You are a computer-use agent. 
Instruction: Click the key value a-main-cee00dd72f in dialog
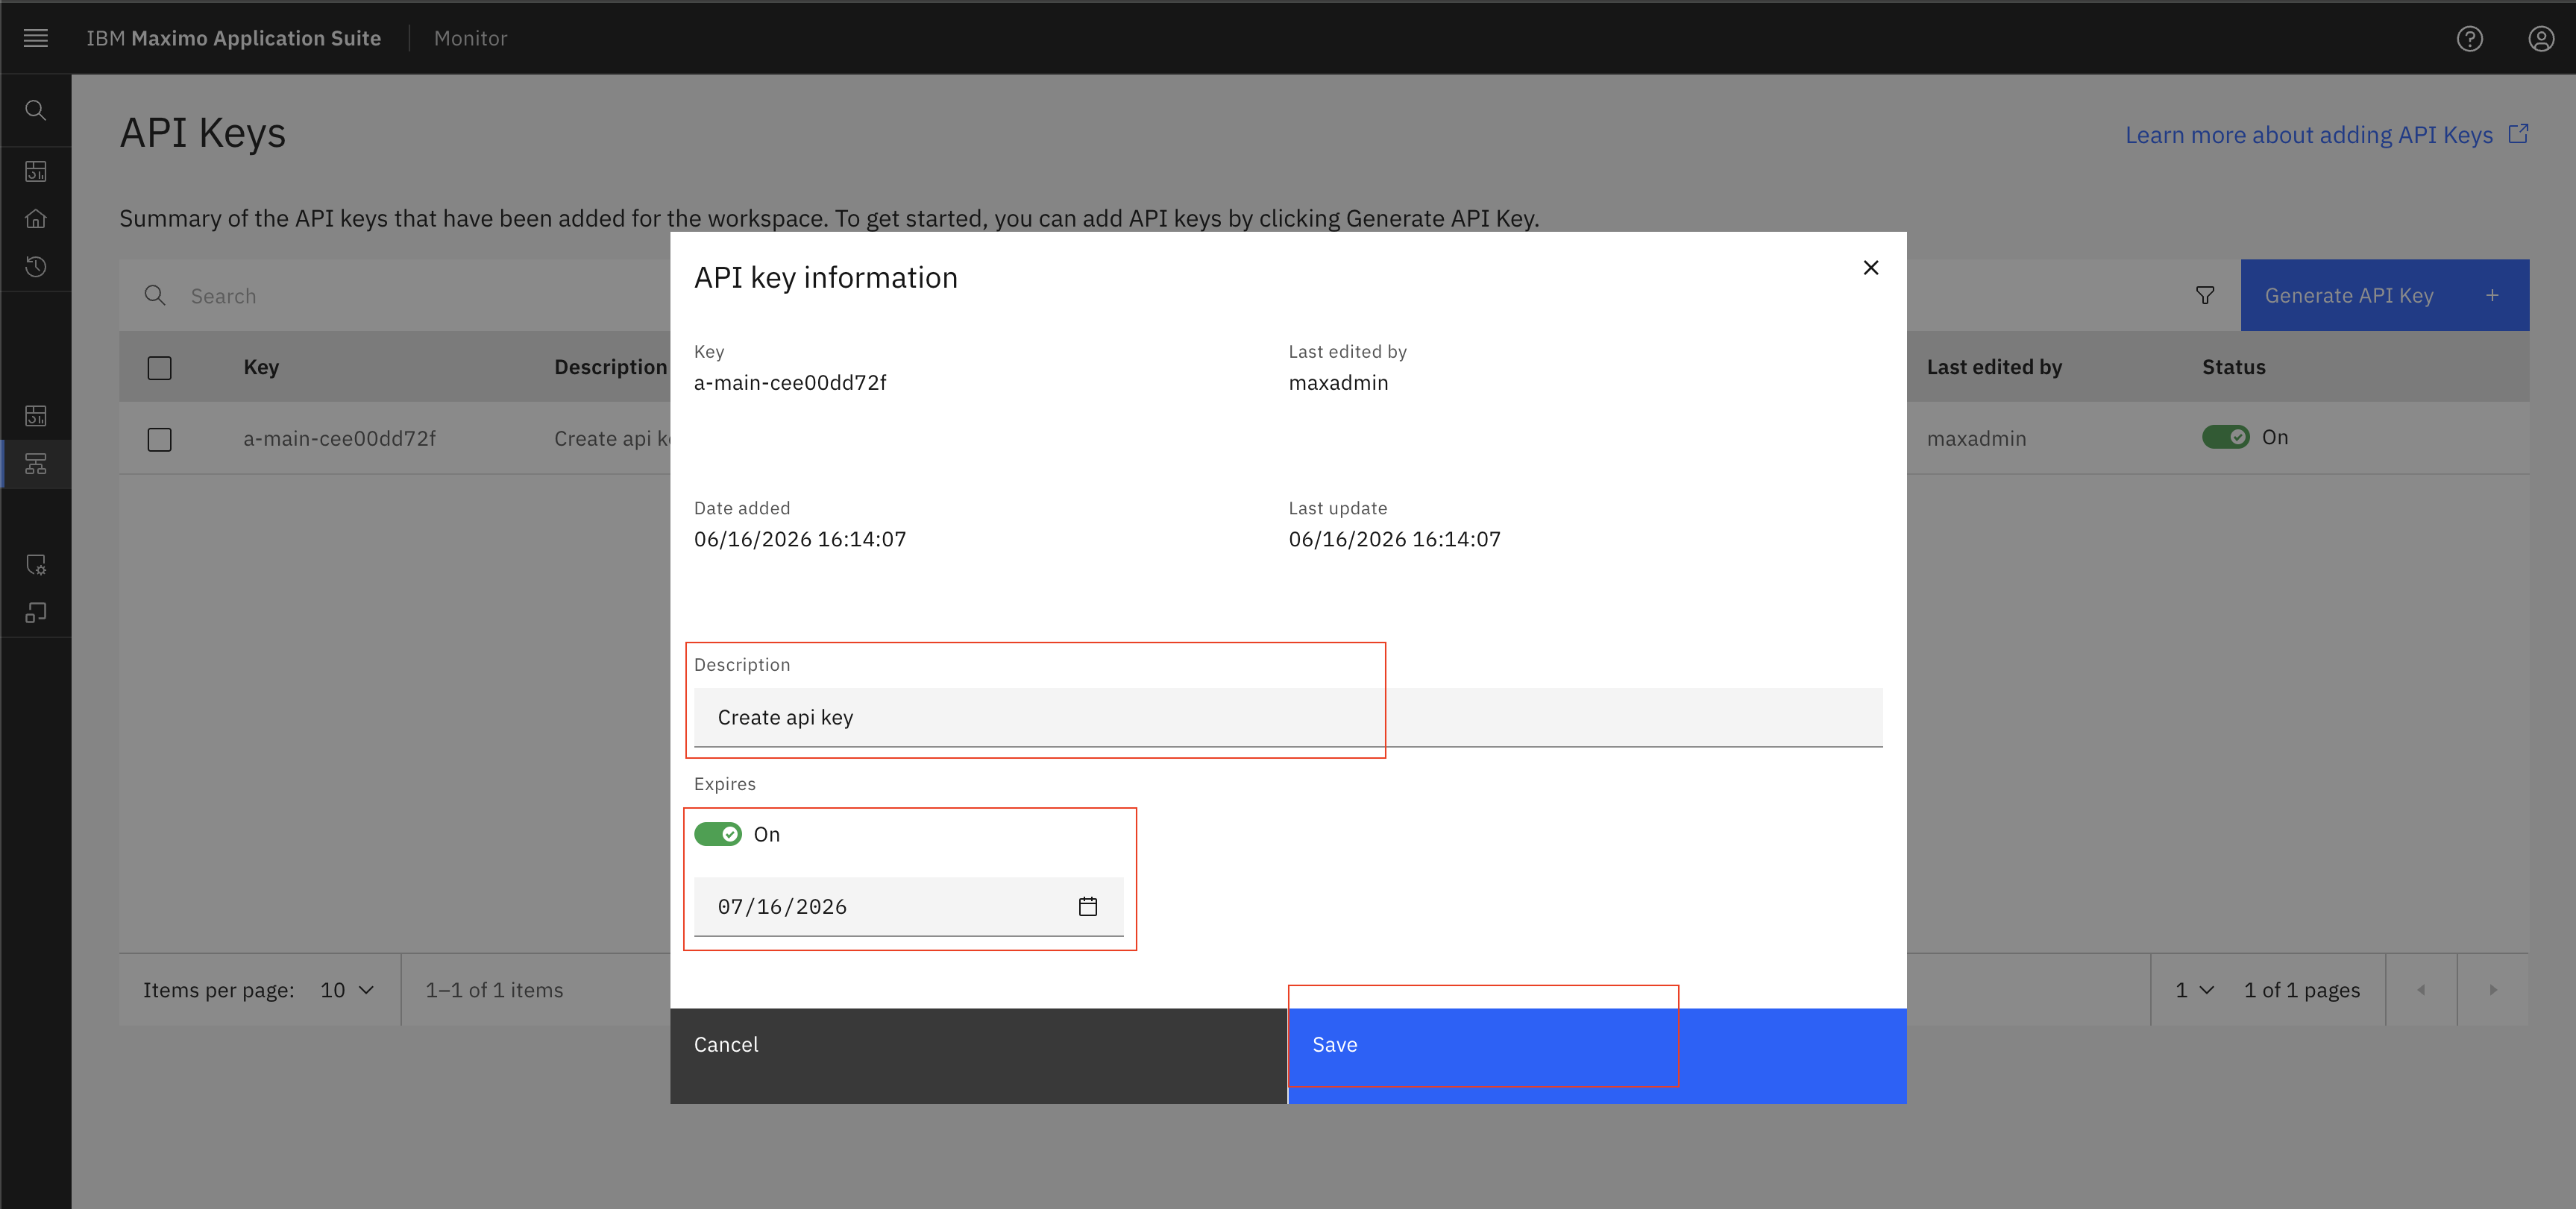click(x=790, y=382)
